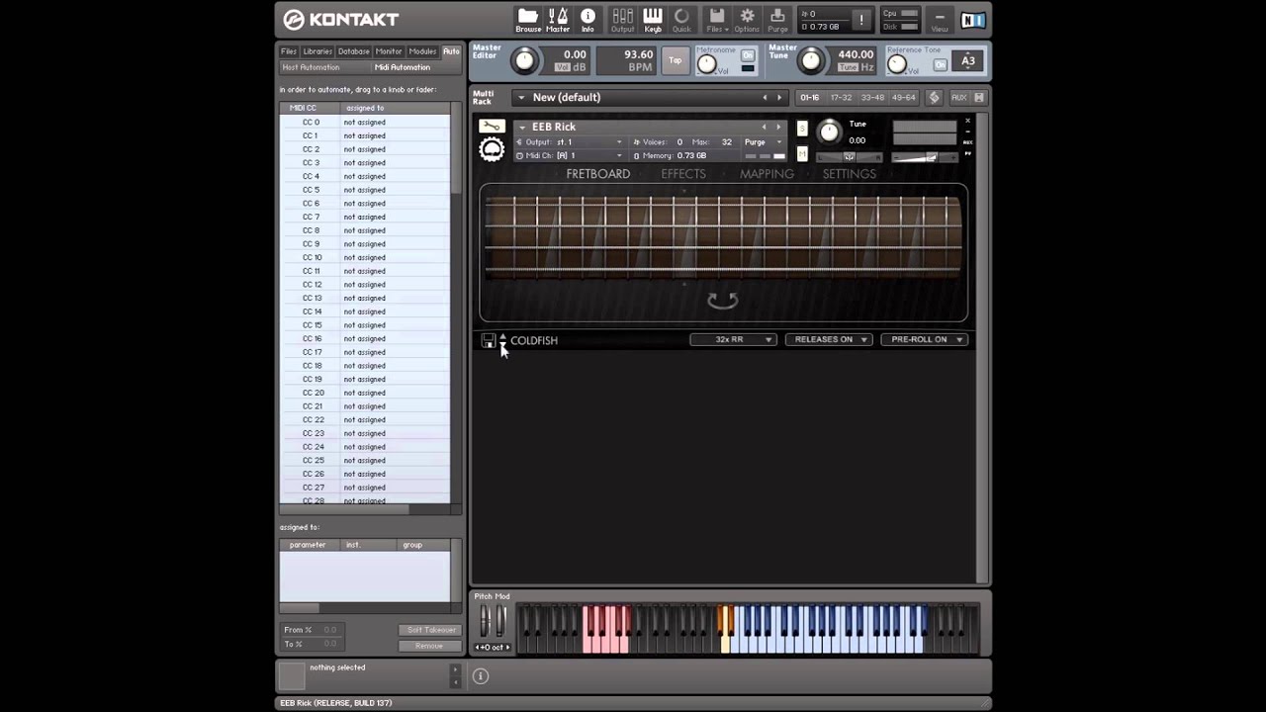1266x712 pixels.
Task: Open the Browse panel icon
Action: click(x=527, y=19)
